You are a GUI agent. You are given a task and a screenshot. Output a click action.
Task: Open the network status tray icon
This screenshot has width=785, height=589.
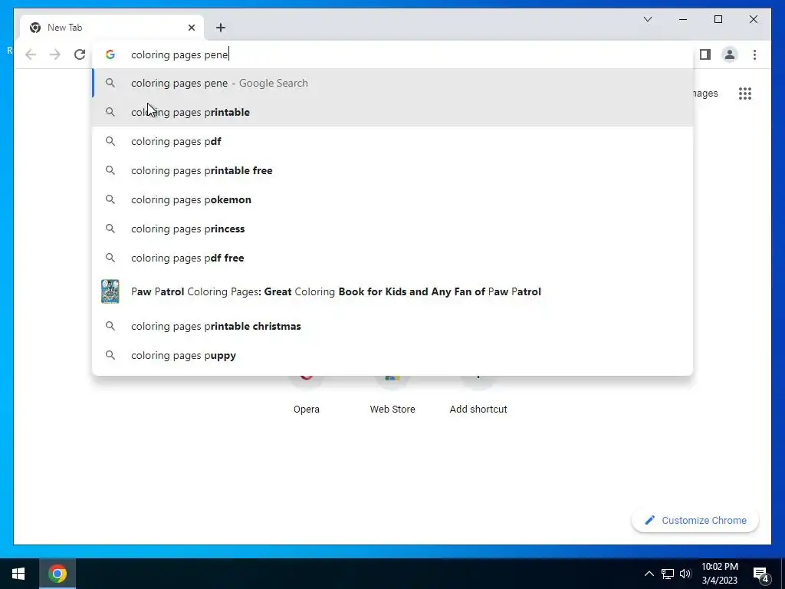click(x=668, y=574)
